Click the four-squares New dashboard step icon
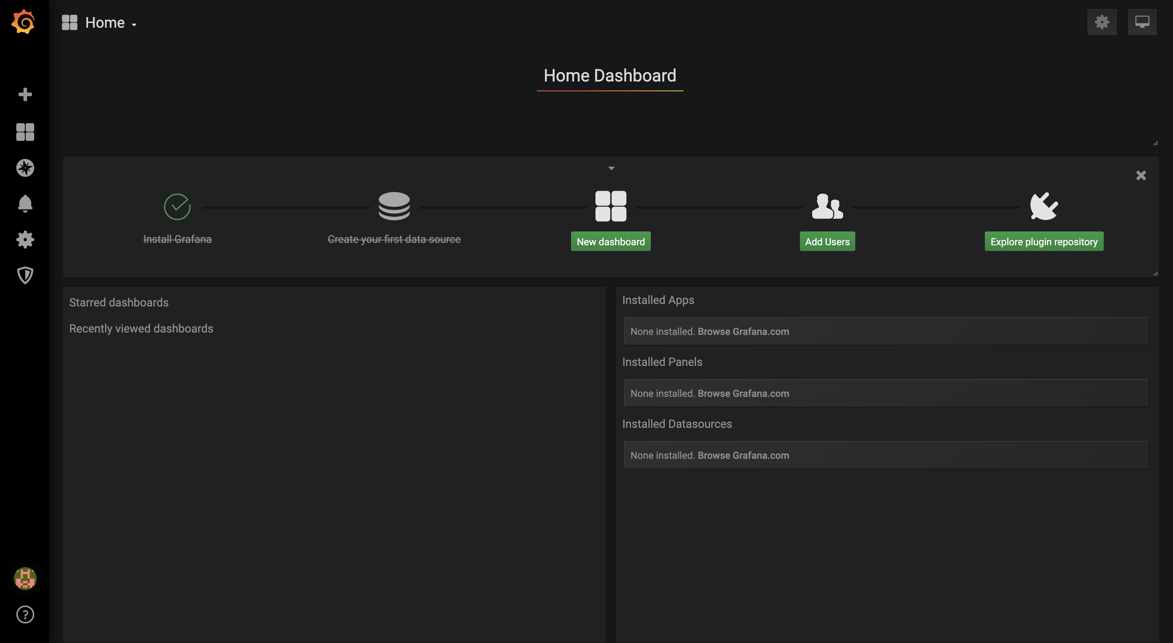1173x643 pixels. coord(611,206)
